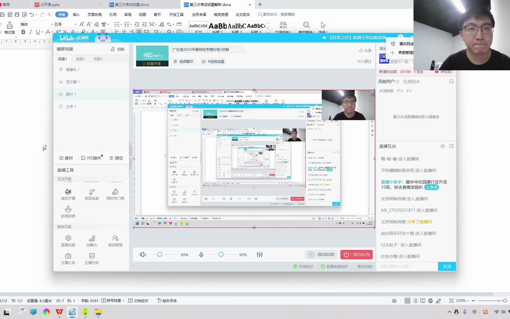Image resolution: width=510 pixels, height=319 pixels.
Task: Clear formatting with the eraser icon
Action: (97, 24)
